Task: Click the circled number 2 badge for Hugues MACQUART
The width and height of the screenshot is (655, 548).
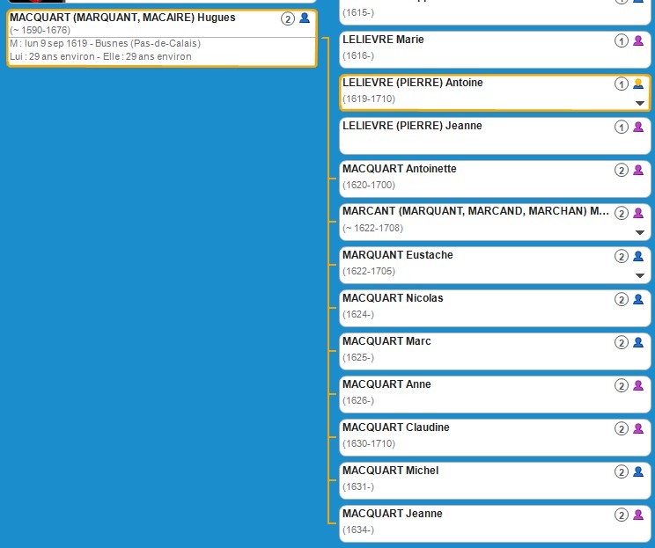Action: point(288,18)
